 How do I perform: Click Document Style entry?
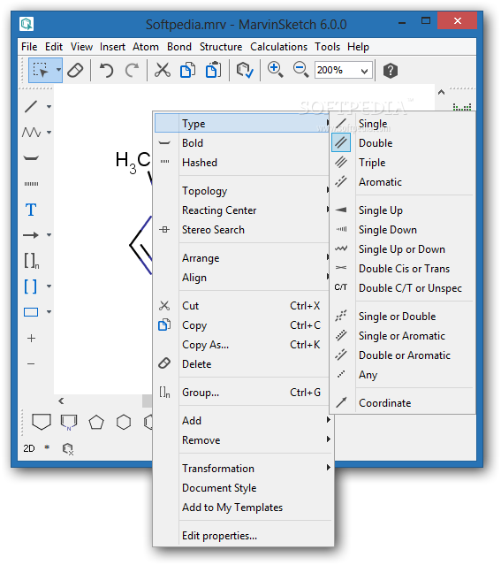click(242, 488)
